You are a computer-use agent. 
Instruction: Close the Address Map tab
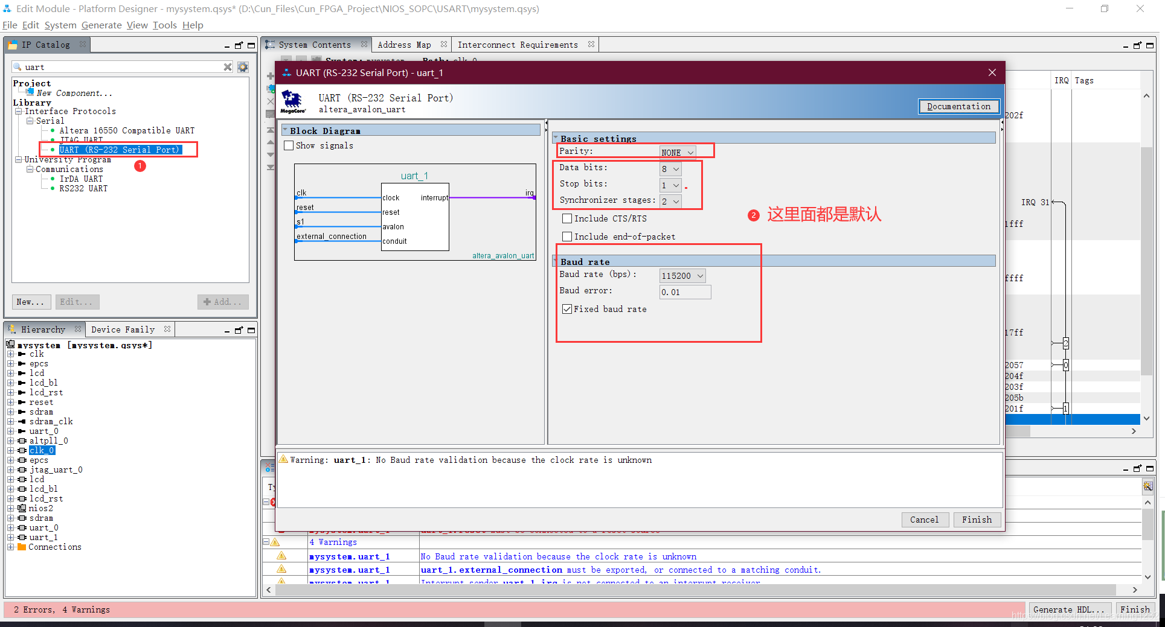pos(444,44)
